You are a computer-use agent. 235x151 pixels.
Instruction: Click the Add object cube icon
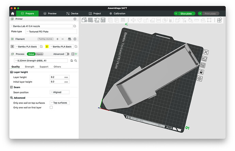coord(84,20)
